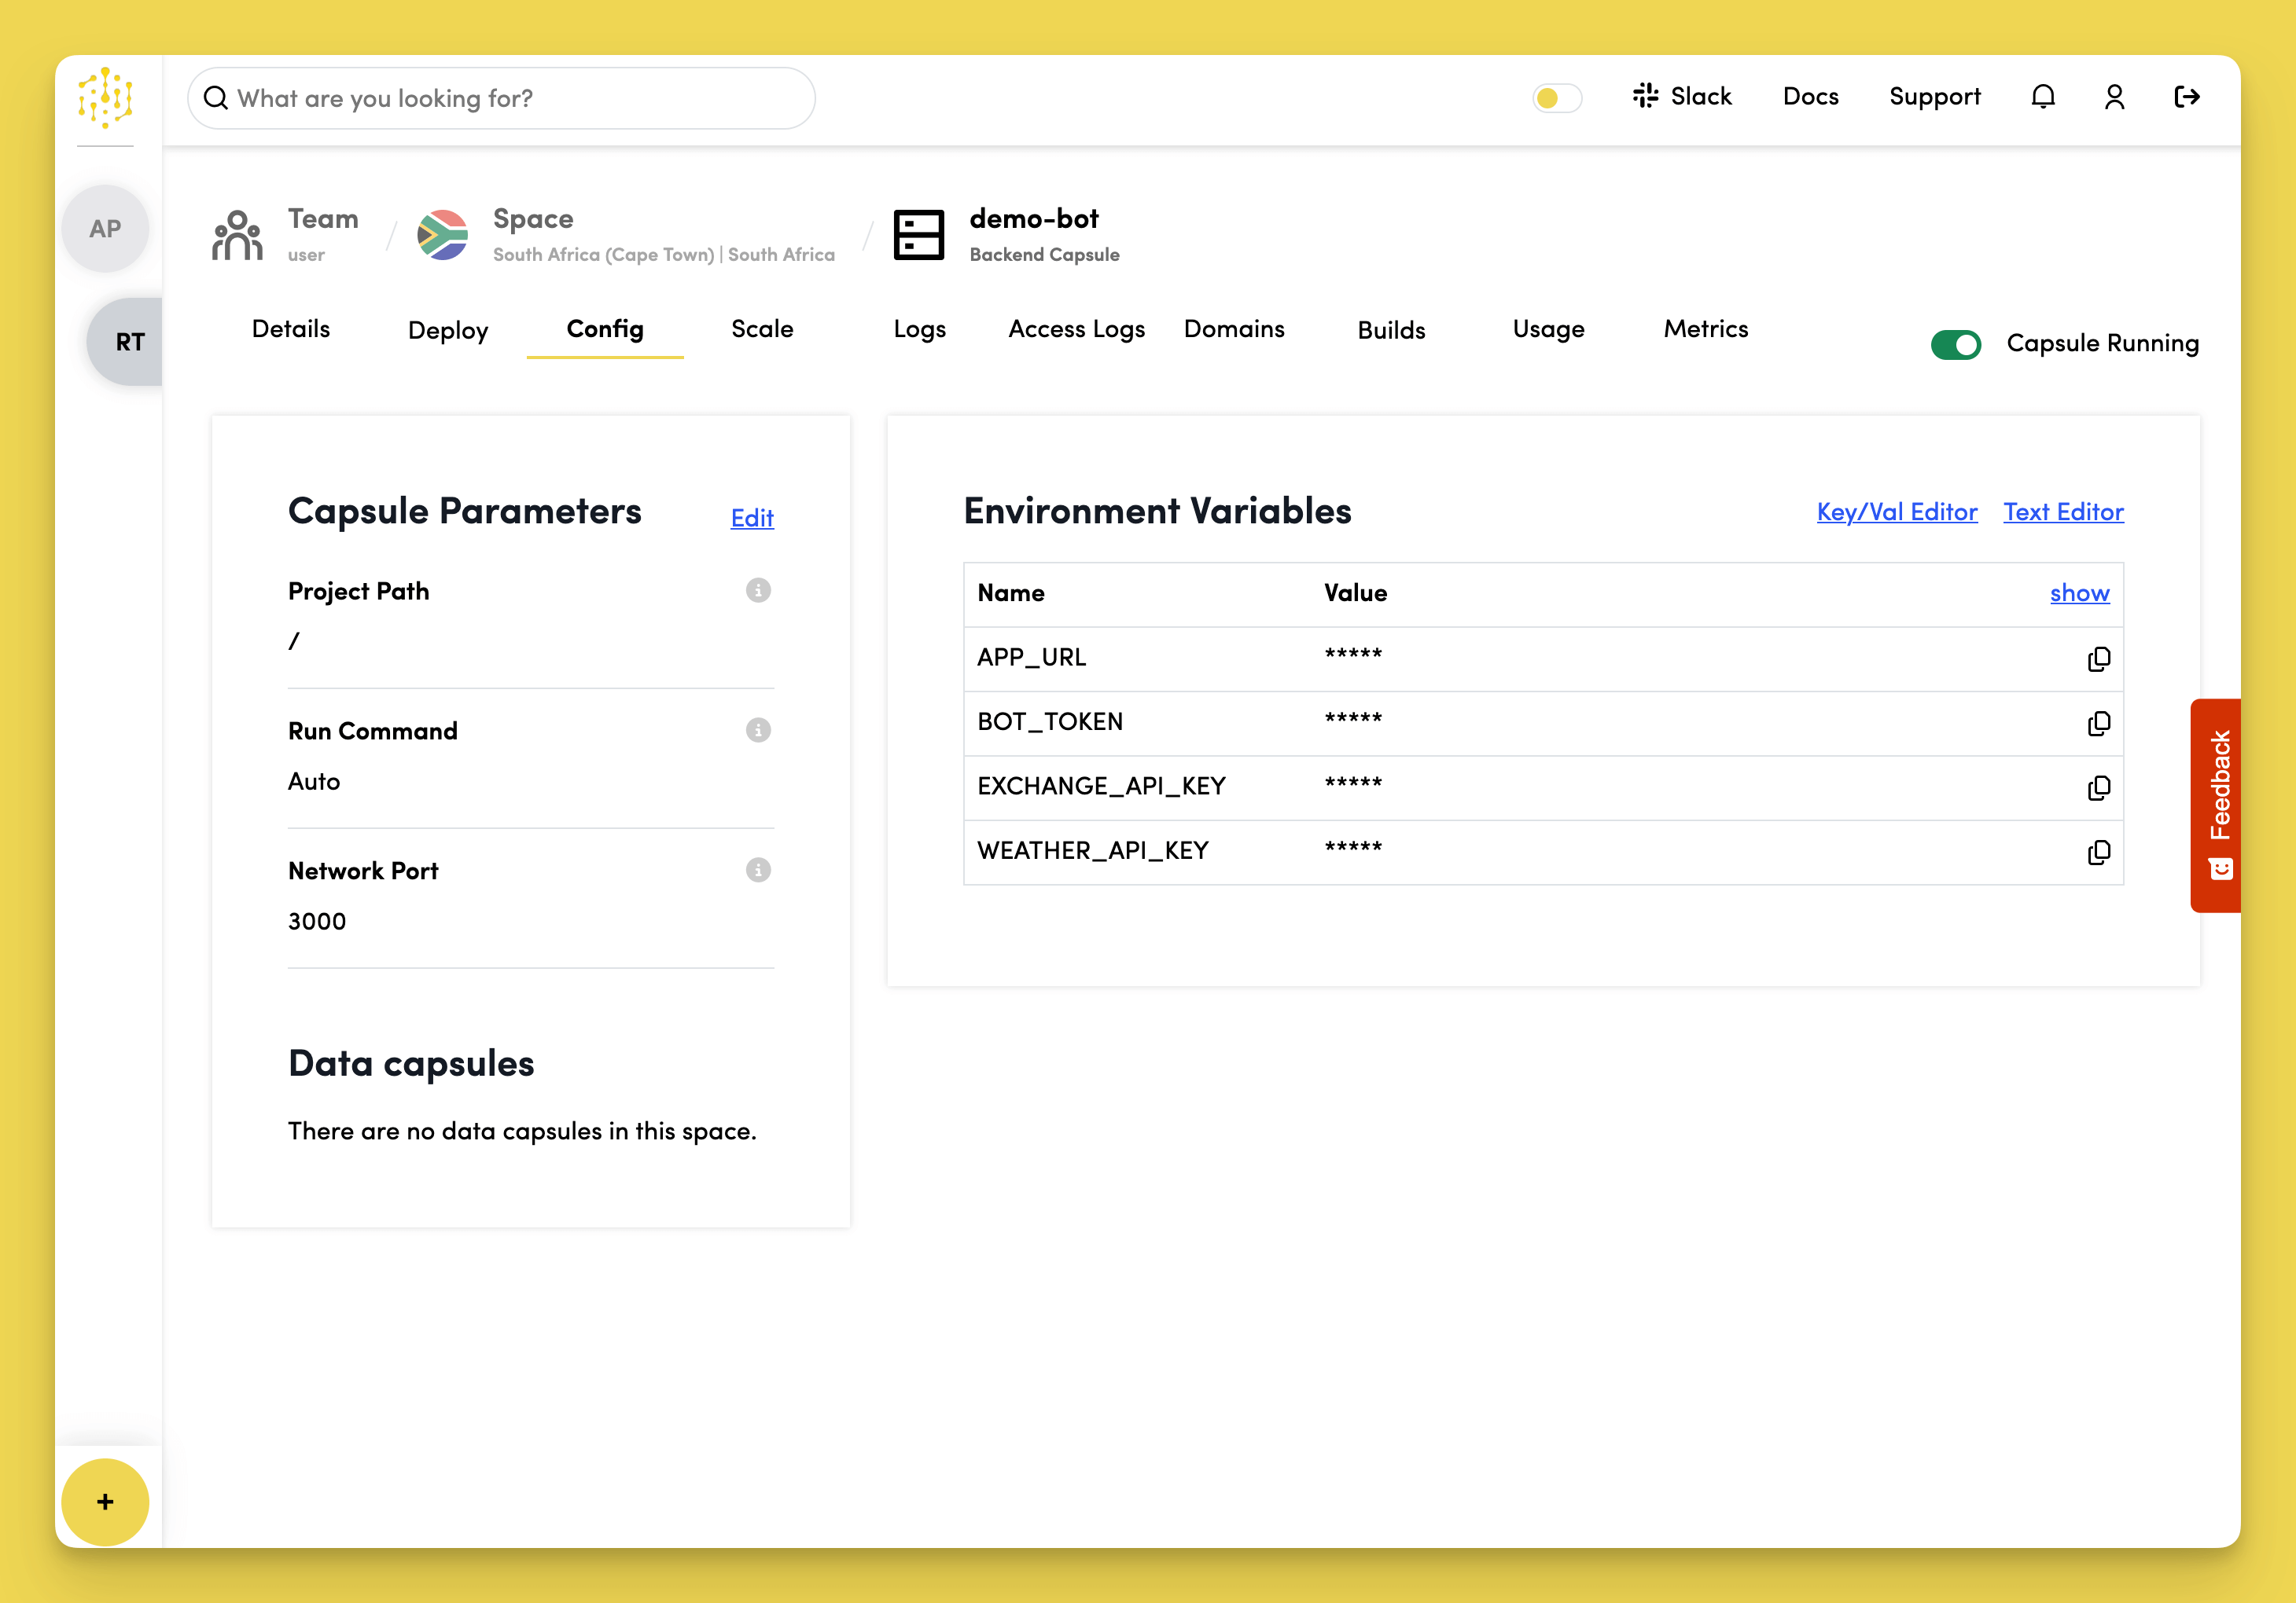The height and width of the screenshot is (1603, 2296).
Task: Click the Network Port info icon
Action: point(757,869)
